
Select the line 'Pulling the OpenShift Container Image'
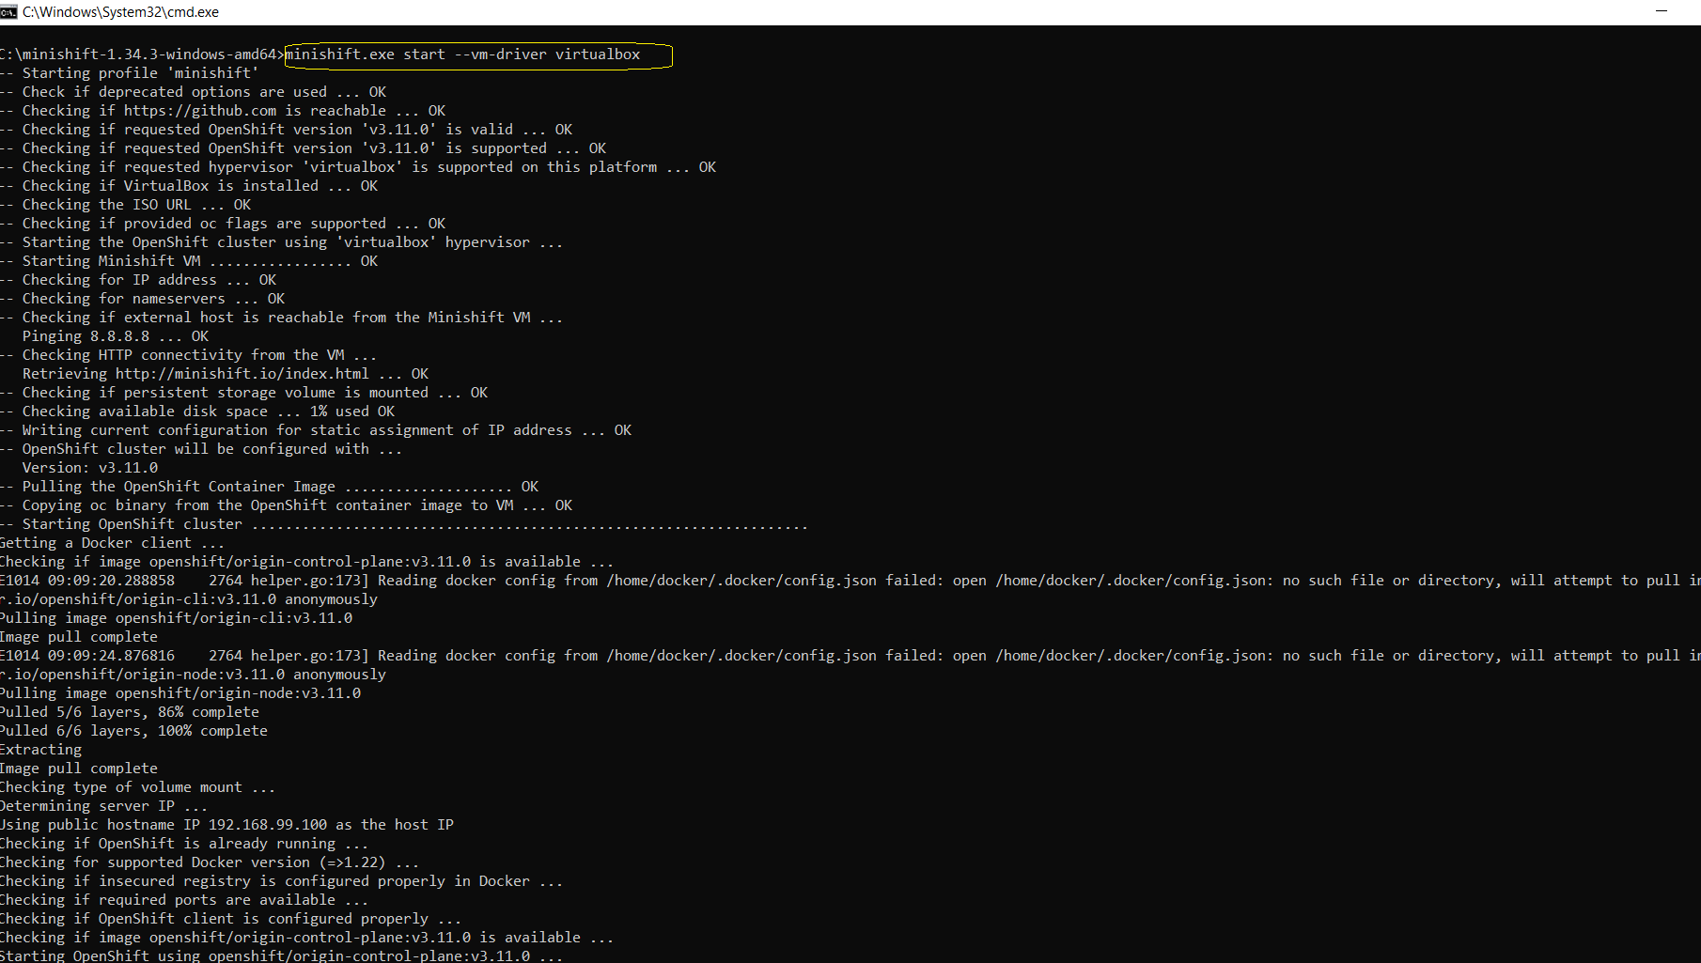coord(269,487)
